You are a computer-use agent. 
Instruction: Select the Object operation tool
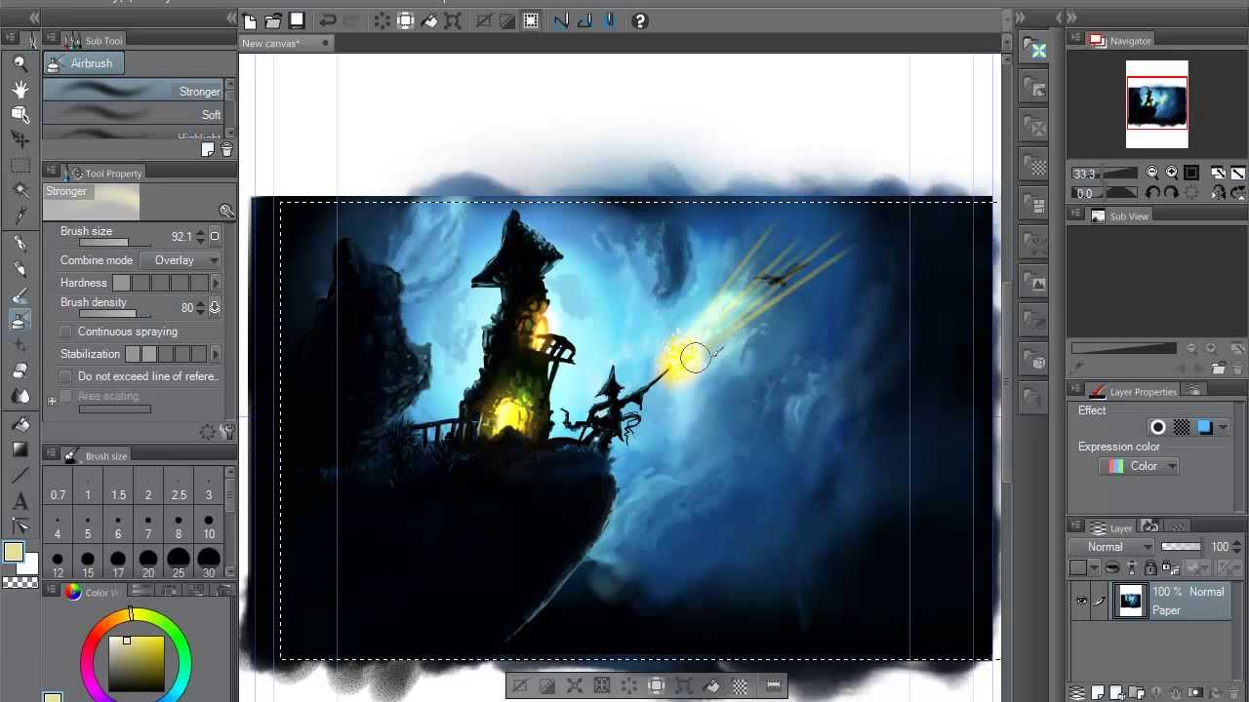[x=20, y=114]
